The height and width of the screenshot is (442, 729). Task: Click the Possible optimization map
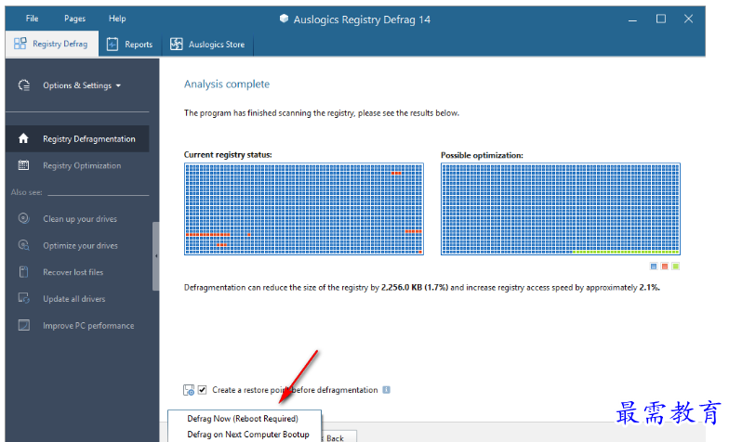(561, 209)
